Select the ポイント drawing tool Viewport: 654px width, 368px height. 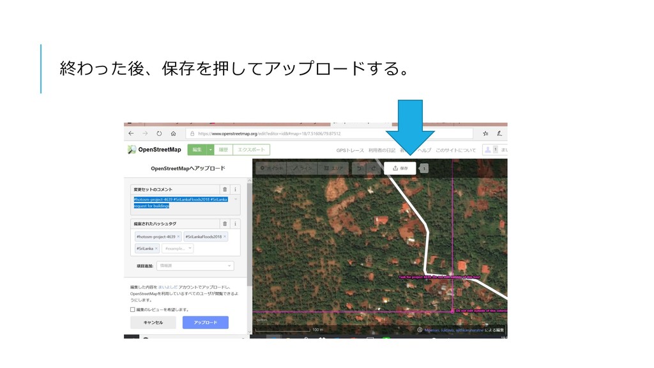pyautogui.click(x=271, y=168)
